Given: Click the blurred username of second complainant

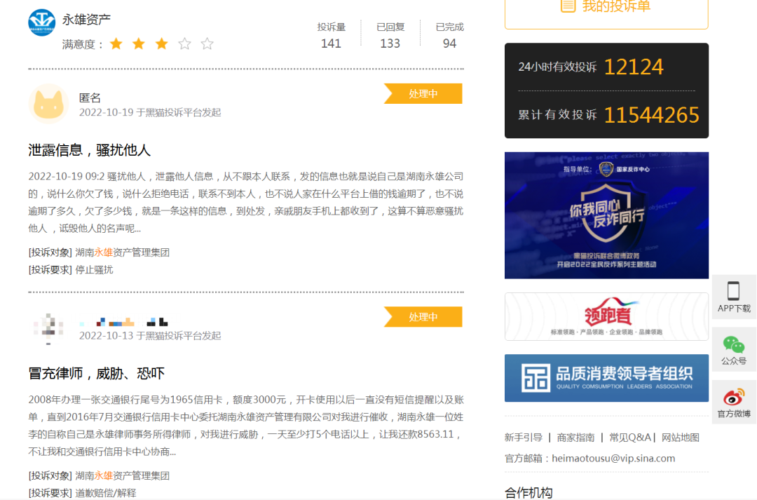Looking at the screenshot, I should 123,322.
